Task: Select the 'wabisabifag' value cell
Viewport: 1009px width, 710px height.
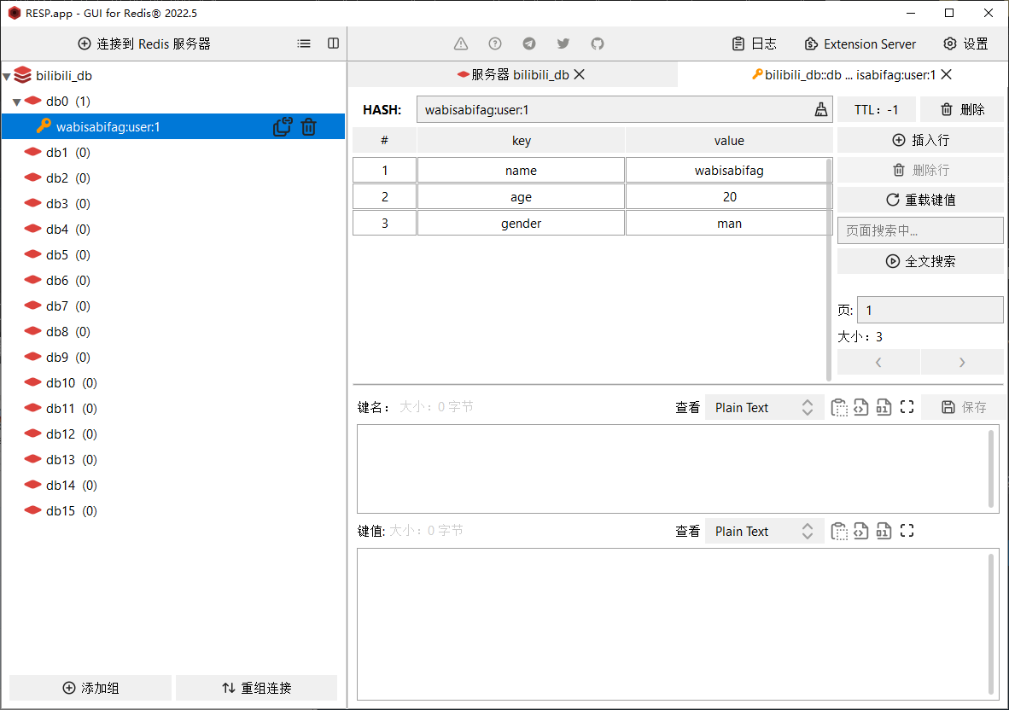Action: (x=729, y=171)
